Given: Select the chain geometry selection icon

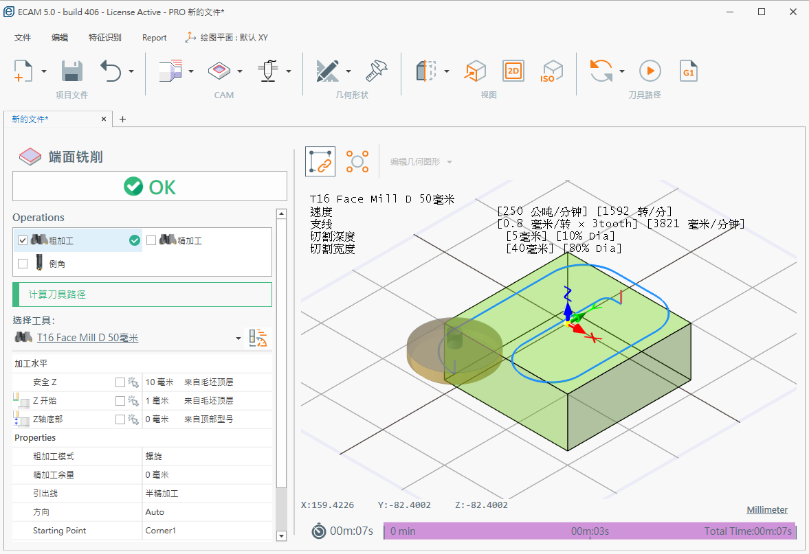Looking at the screenshot, I should (x=320, y=162).
